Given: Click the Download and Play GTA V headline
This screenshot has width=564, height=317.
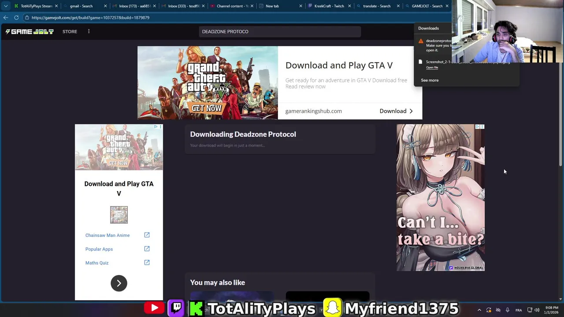Looking at the screenshot, I should point(339,65).
